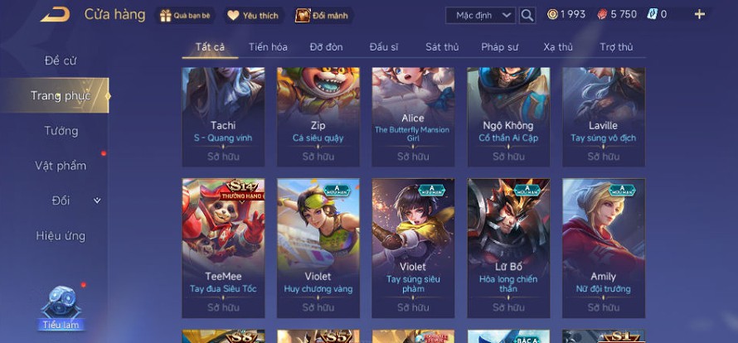This screenshot has width=738, height=343.
Task: Select the Amily Nữ đội trưởng skin card
Action: [604, 248]
